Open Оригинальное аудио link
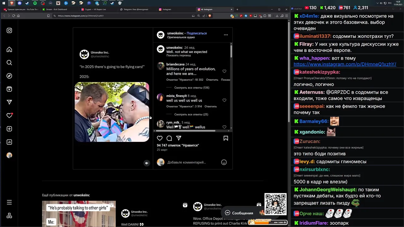404x227 pixels. 181,37
